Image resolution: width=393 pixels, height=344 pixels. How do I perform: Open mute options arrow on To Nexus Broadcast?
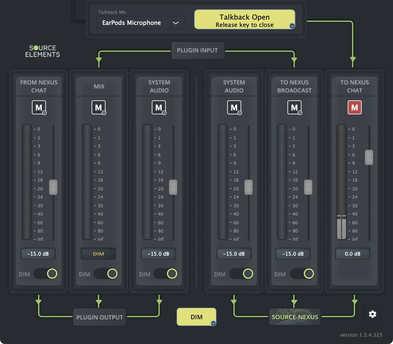coord(300,113)
